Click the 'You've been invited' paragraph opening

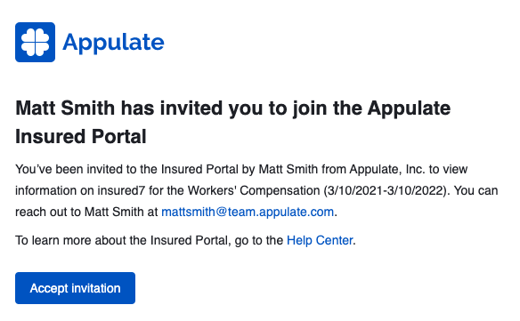click(x=70, y=169)
